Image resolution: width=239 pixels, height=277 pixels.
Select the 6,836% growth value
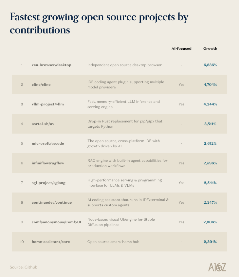pos(210,65)
